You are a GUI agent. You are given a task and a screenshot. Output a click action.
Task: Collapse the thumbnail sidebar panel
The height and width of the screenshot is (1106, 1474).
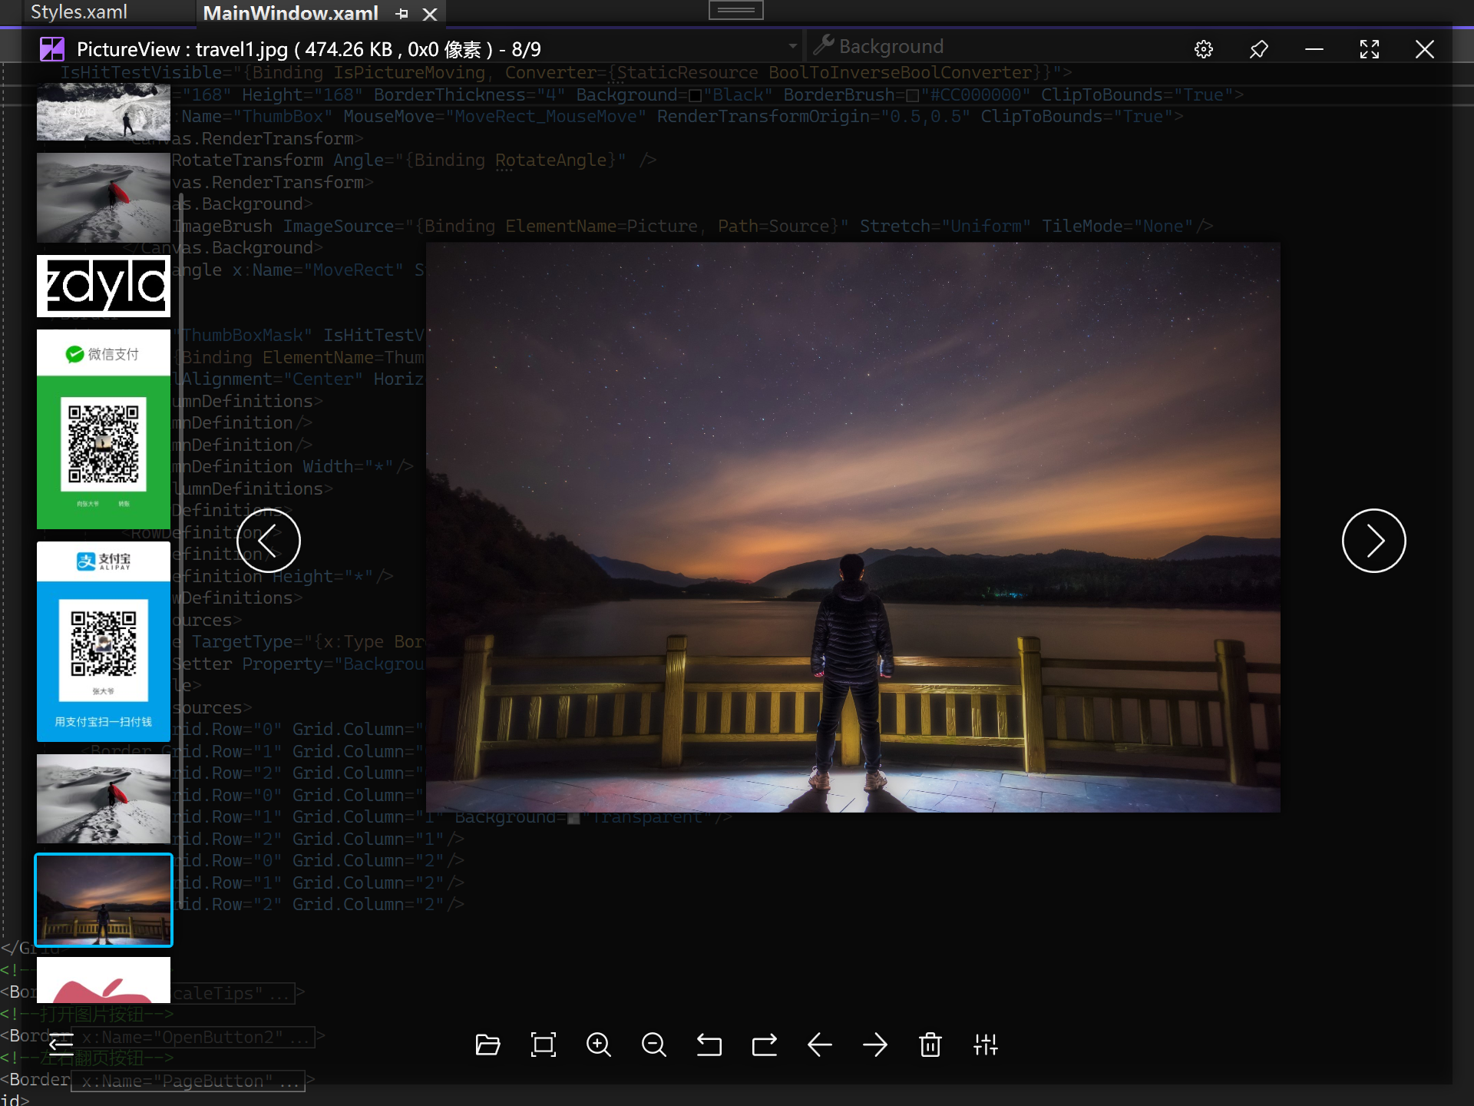pyautogui.click(x=61, y=1042)
